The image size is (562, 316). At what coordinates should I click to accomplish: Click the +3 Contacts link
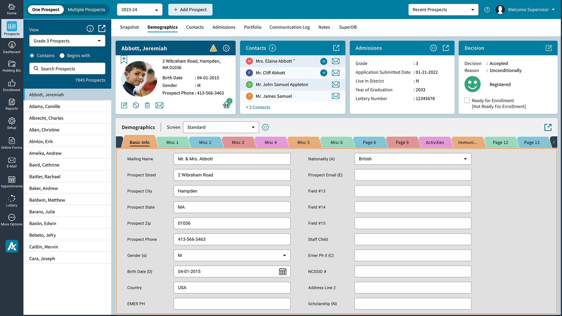pyautogui.click(x=258, y=107)
